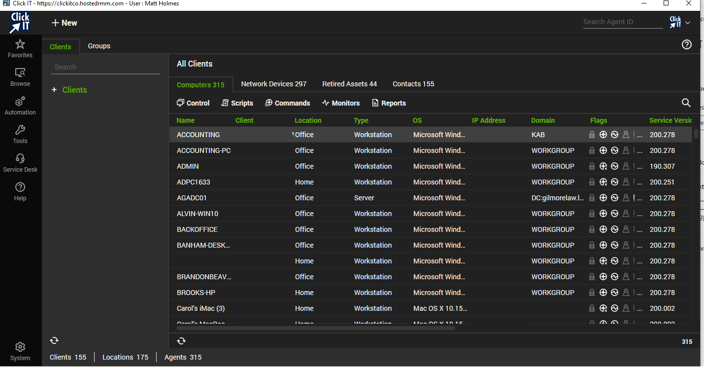The height and width of the screenshot is (370, 704).
Task: Open the Scripts menu
Action: [x=237, y=103]
